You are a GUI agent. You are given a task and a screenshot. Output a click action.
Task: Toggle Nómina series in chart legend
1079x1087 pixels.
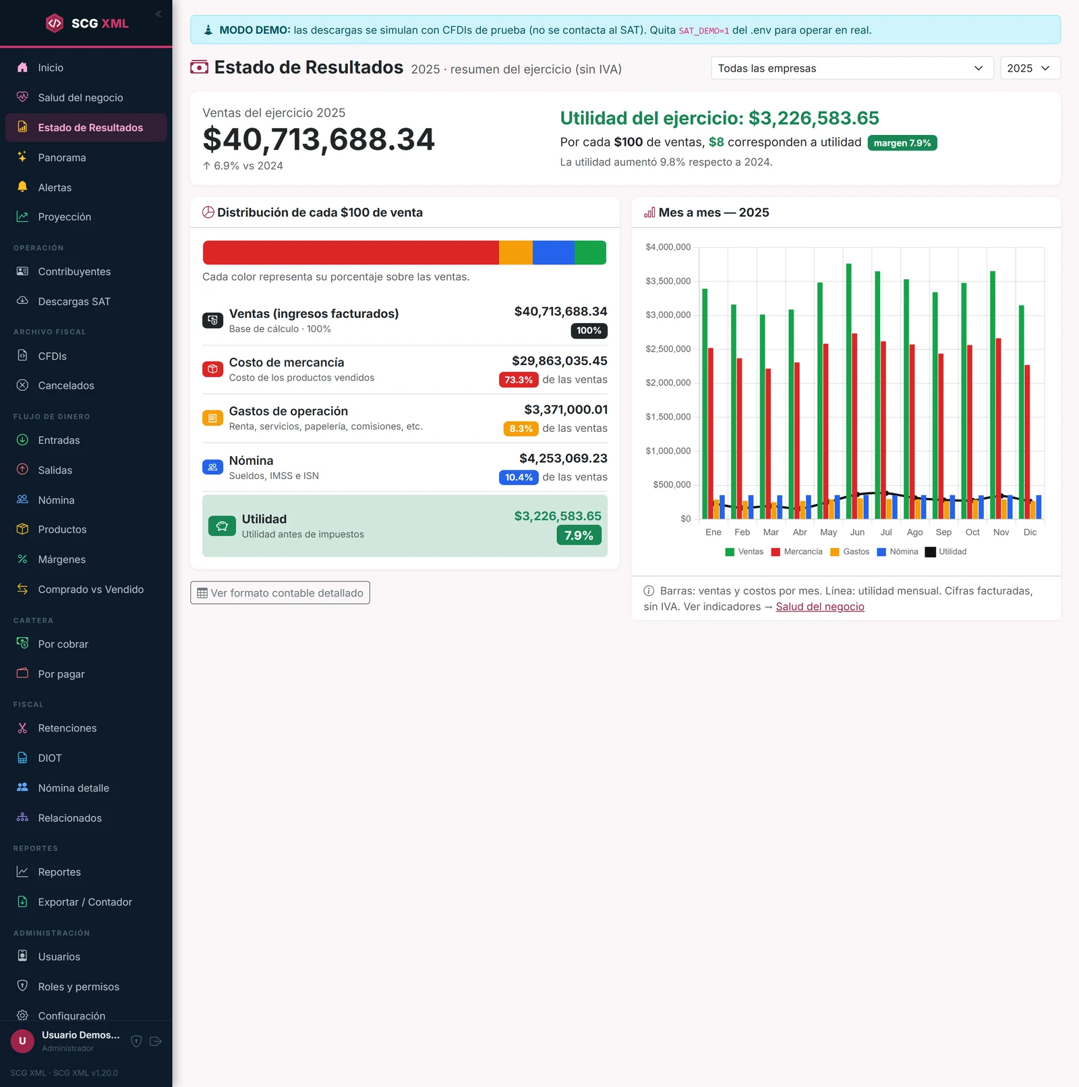click(898, 552)
